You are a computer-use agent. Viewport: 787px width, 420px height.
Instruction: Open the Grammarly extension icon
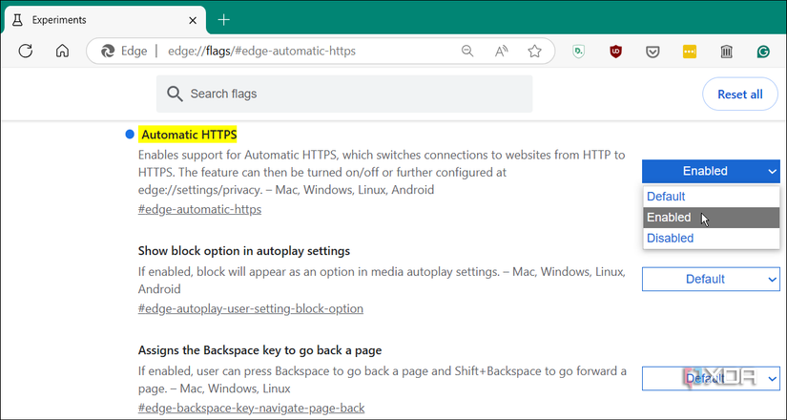coord(763,51)
